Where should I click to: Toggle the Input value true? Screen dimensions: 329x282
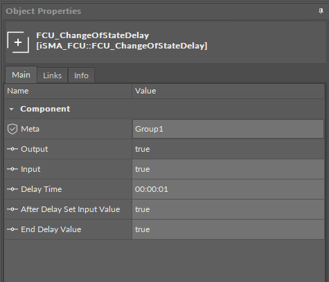[x=228, y=169]
